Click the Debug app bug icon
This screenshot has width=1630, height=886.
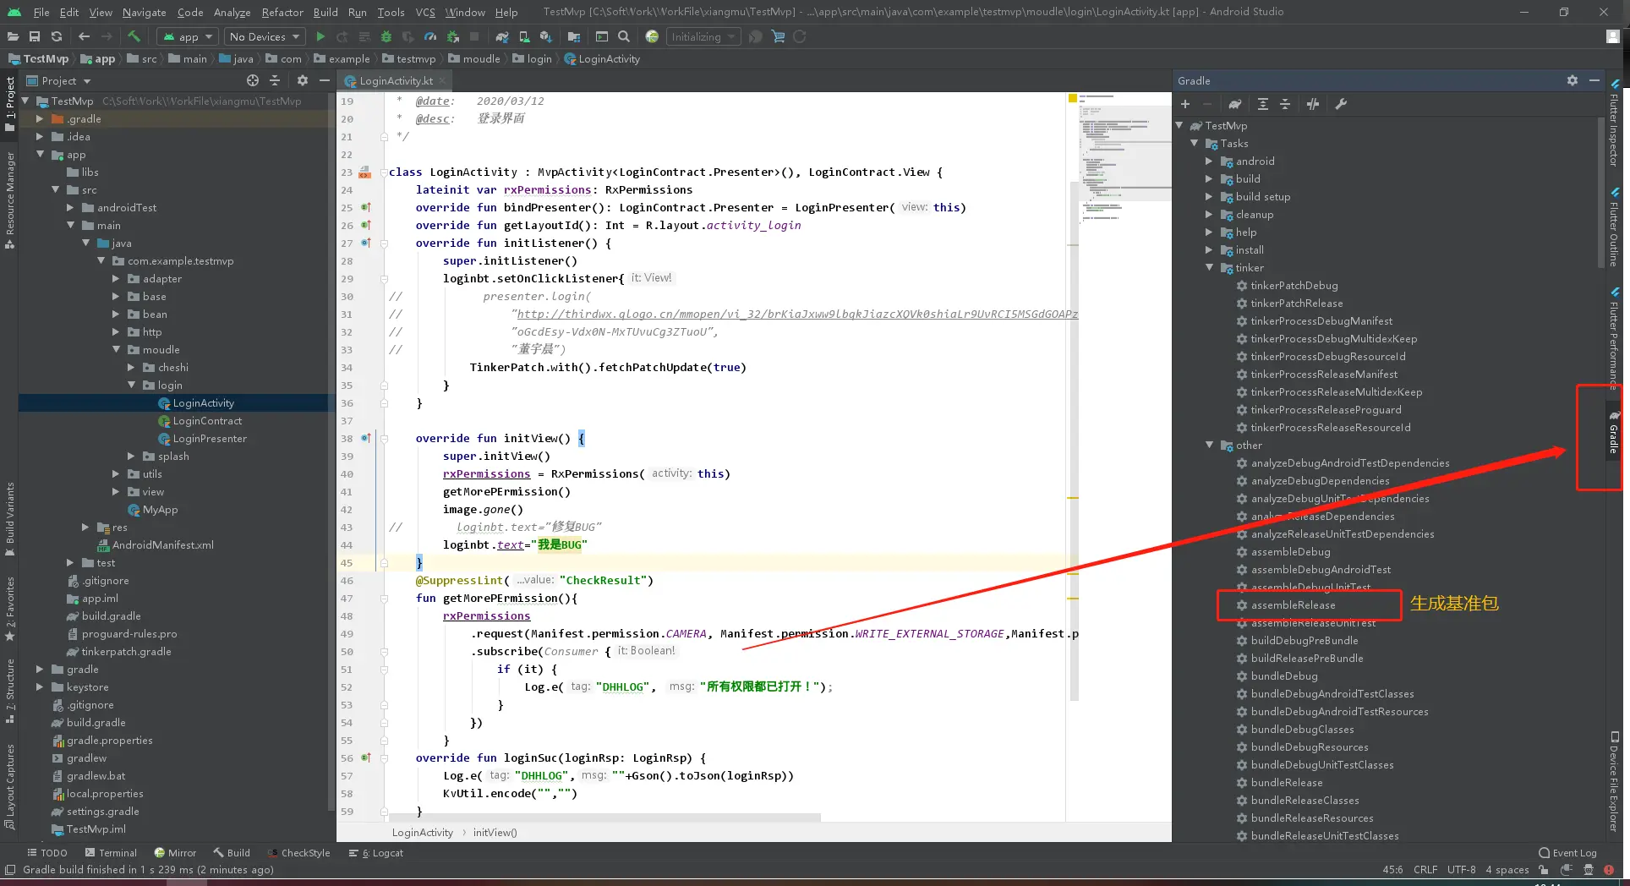click(386, 36)
